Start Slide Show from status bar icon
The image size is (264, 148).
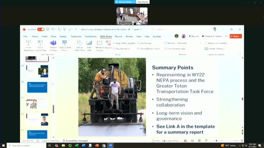click(206, 141)
